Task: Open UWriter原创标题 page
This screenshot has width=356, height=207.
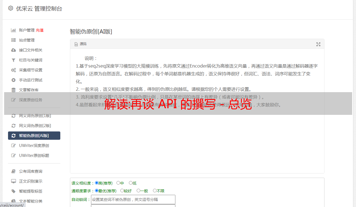Action: pyautogui.click(x=34, y=156)
